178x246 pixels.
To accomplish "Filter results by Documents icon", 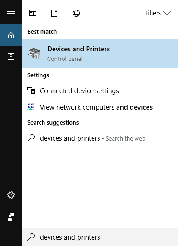I will pyautogui.click(x=54, y=13).
